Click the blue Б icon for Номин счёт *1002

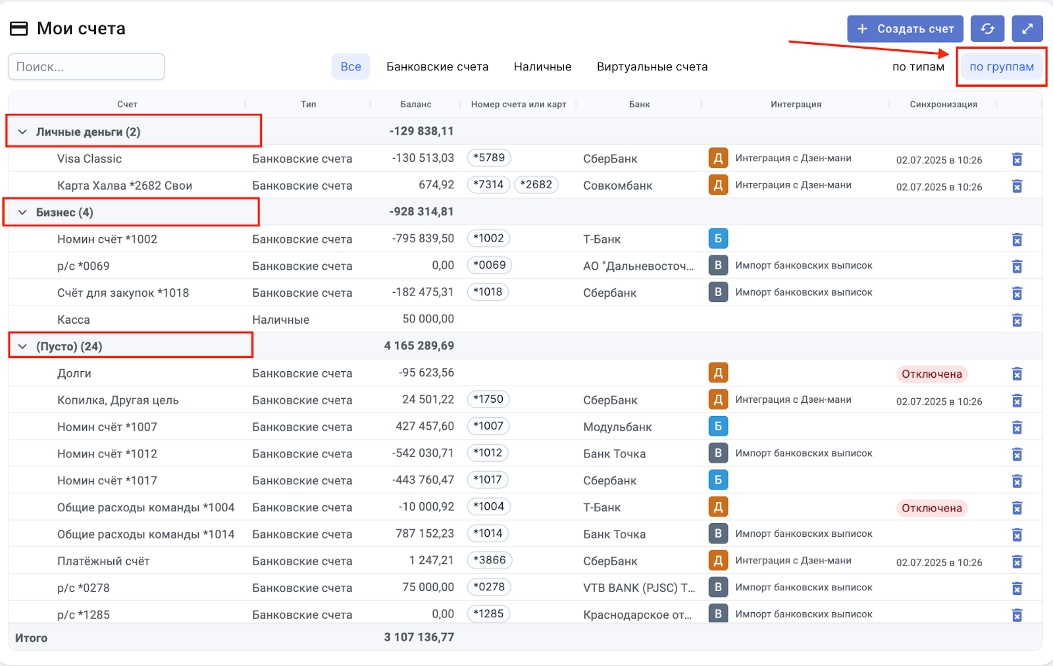click(718, 239)
